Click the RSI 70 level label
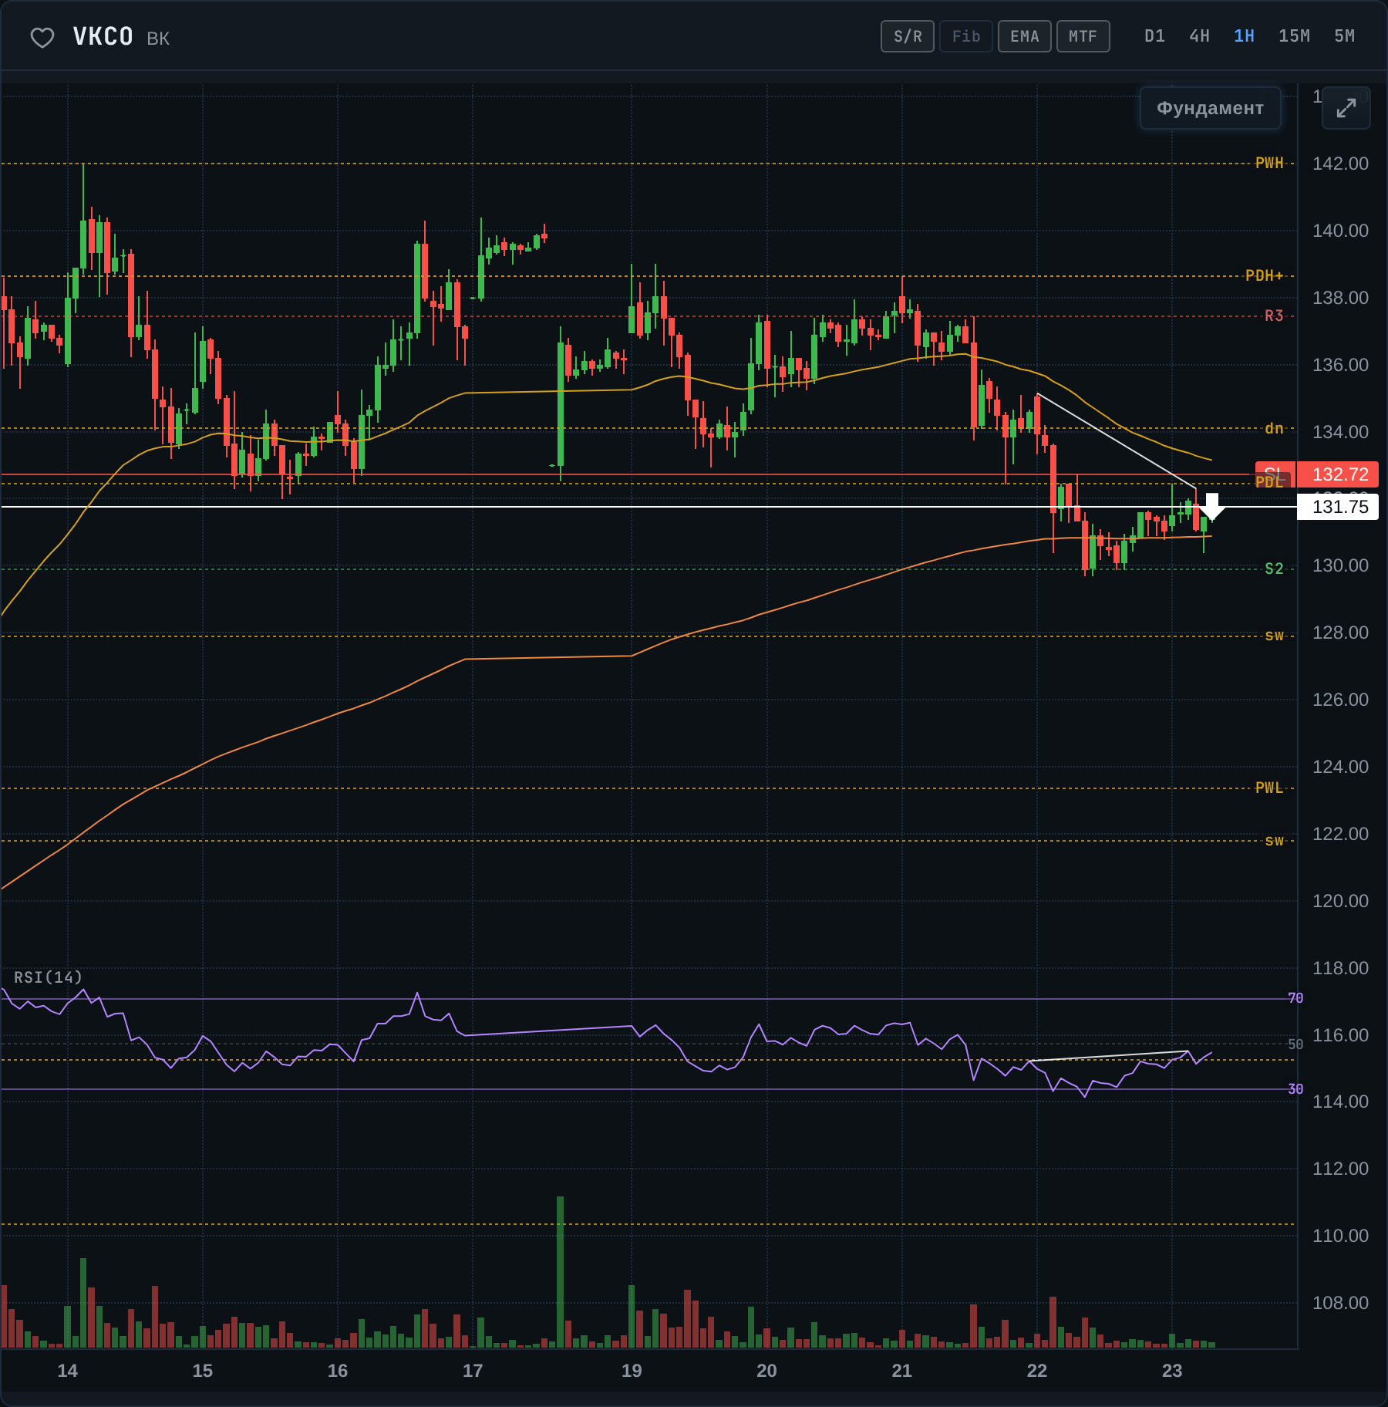This screenshot has width=1388, height=1407. 1295,998
